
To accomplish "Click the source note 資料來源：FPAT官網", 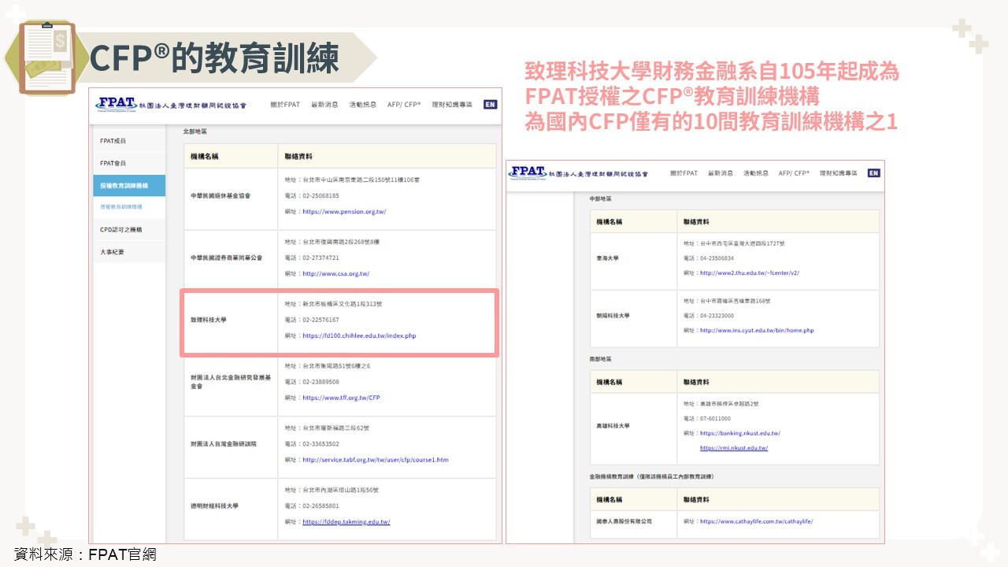I will point(86,554).
